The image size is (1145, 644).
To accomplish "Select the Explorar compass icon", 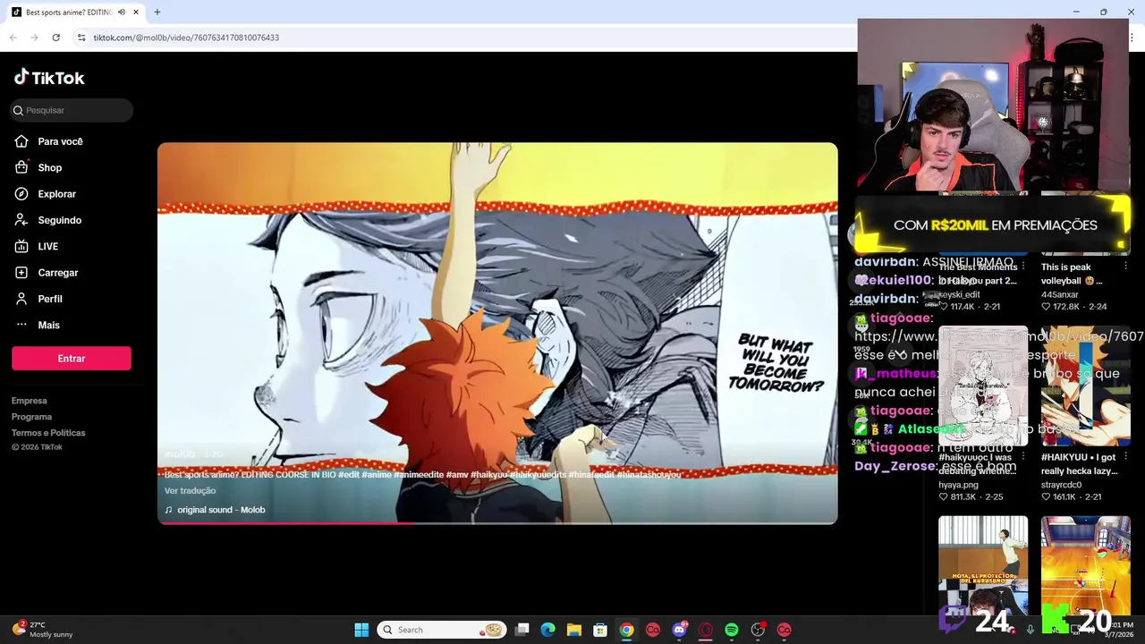I will click(x=21, y=194).
